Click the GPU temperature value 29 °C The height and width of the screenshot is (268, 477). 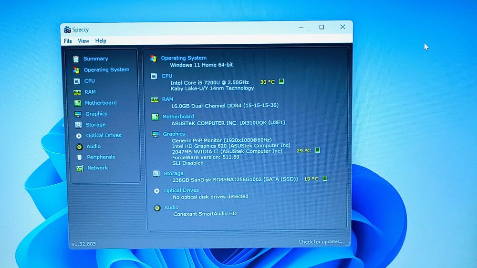coord(304,150)
